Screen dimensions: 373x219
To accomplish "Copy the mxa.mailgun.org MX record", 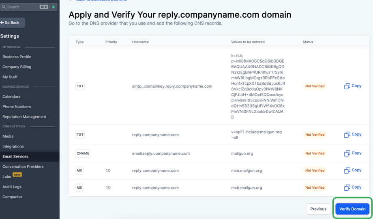I will [352, 170].
